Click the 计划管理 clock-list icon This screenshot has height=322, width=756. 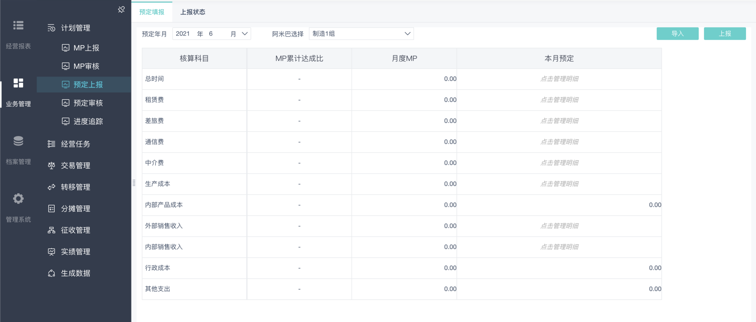pyautogui.click(x=51, y=28)
